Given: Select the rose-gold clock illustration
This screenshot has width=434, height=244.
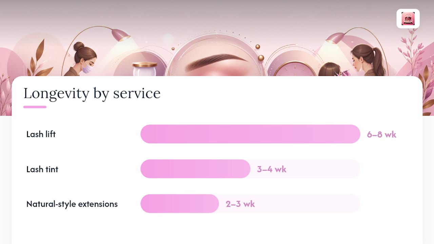Looking at the screenshot, I should [x=295, y=69].
